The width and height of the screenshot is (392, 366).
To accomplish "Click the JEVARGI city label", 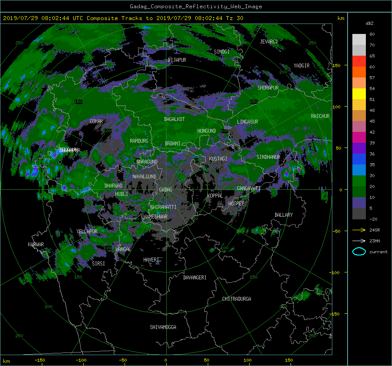I will pos(269,42).
